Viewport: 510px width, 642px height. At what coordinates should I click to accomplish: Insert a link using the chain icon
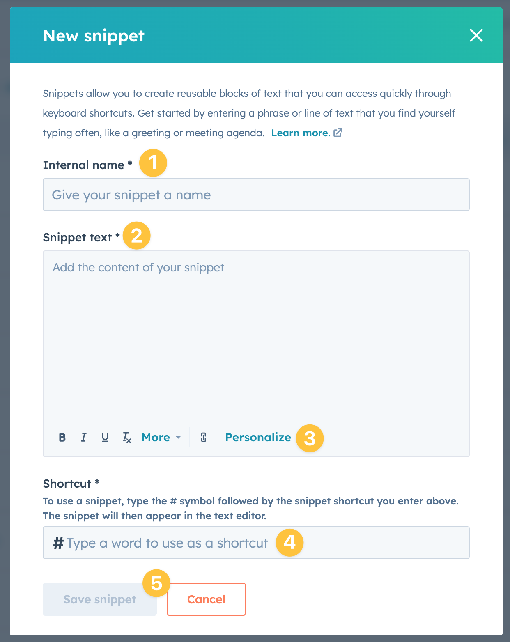204,438
